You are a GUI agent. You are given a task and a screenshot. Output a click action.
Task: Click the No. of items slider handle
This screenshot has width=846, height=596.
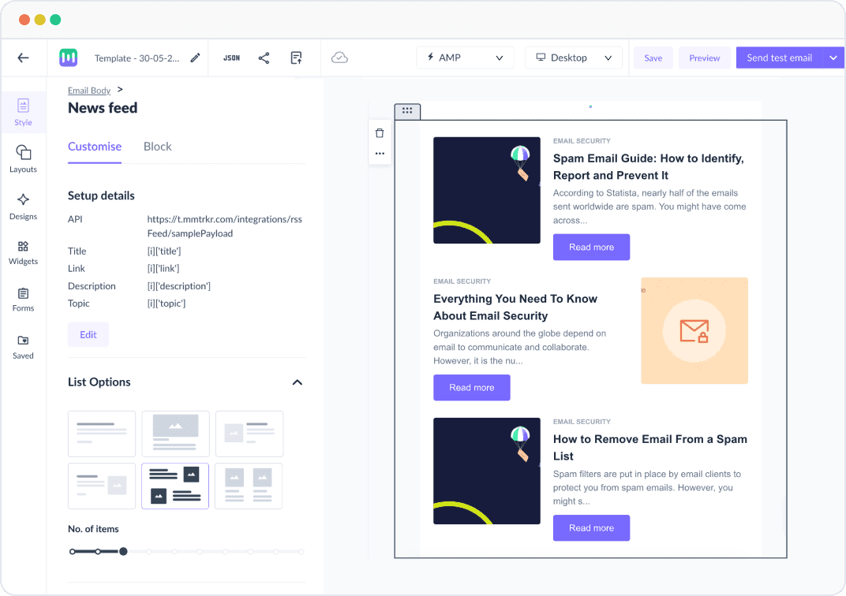point(123,551)
